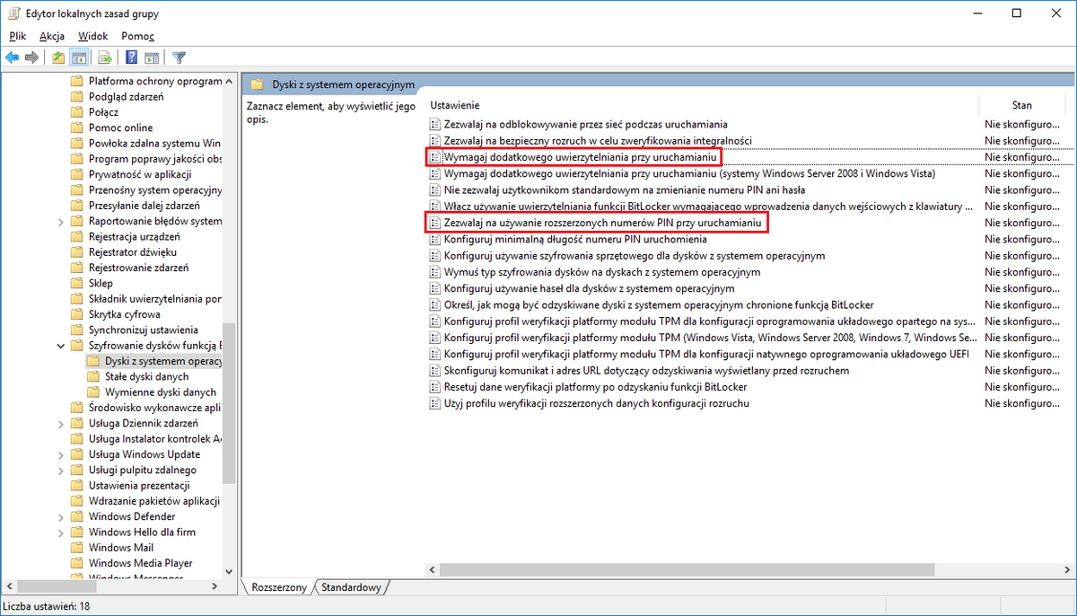
Task: Open Help via the question mark icon
Action: (131, 57)
